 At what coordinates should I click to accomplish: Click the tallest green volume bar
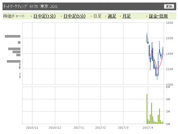[147, 109]
